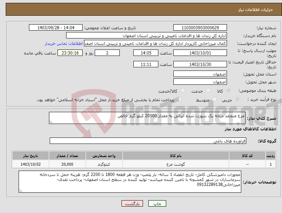
Task: Click the اطلاعات کالاهای مورد نیاز heading
Action: [250, 129]
